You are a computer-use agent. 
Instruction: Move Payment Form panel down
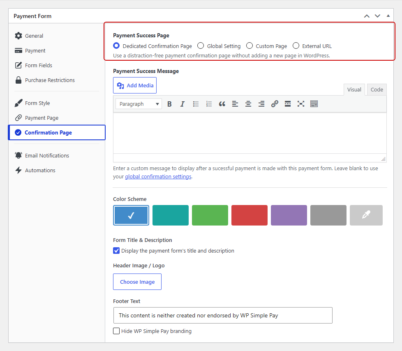pos(377,16)
